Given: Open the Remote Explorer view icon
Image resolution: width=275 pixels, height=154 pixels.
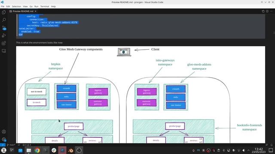Looking at the screenshot, I should click(x=4, y=51).
